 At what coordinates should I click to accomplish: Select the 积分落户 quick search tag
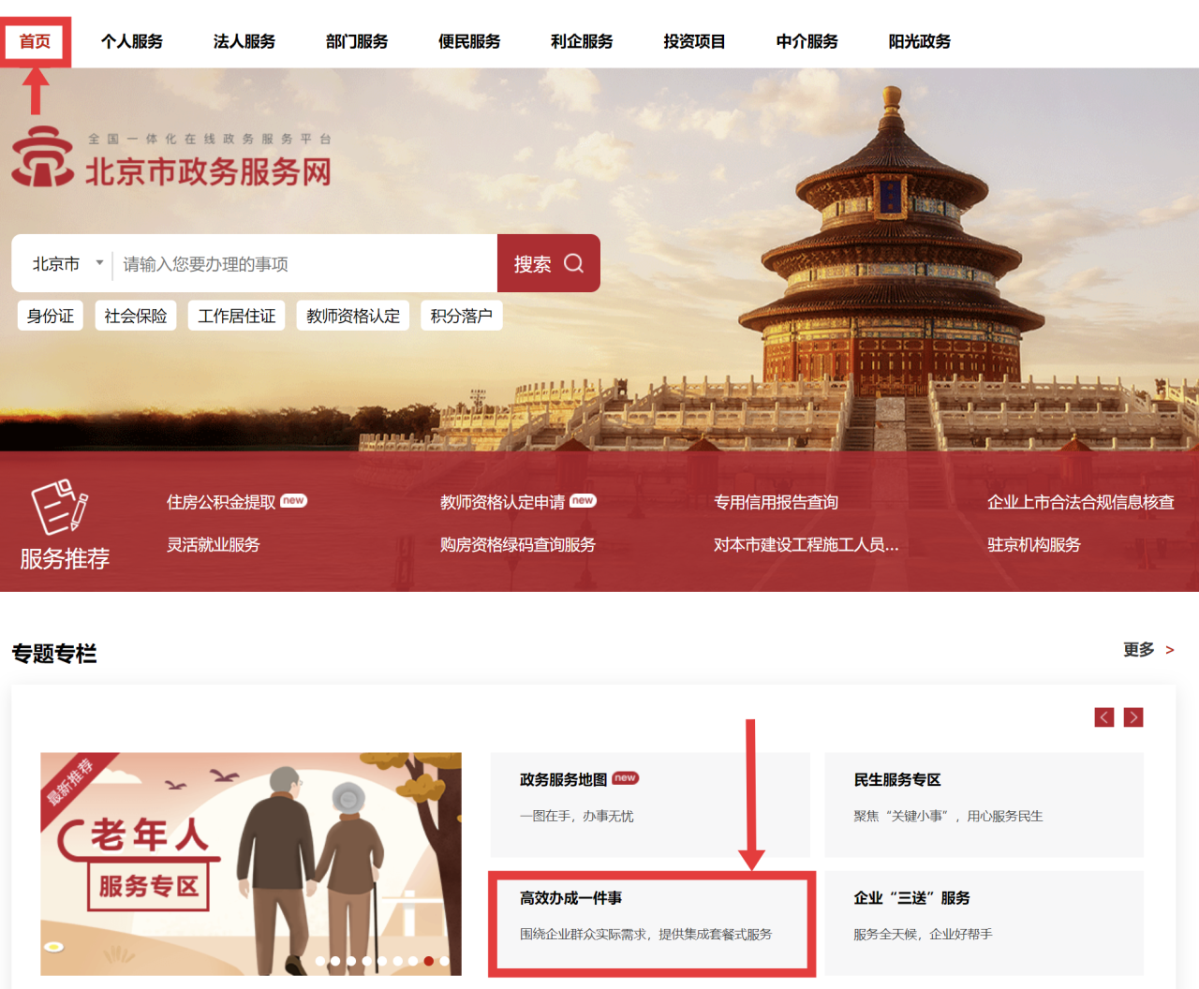[461, 316]
